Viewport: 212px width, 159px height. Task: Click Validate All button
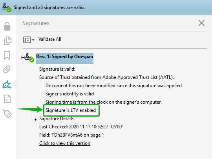coord(50,39)
